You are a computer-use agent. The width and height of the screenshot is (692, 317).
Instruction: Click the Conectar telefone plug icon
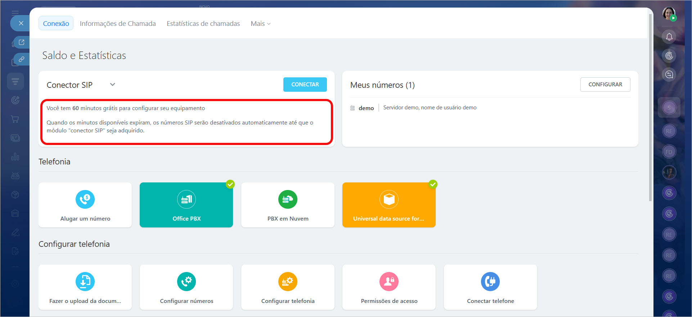click(490, 281)
